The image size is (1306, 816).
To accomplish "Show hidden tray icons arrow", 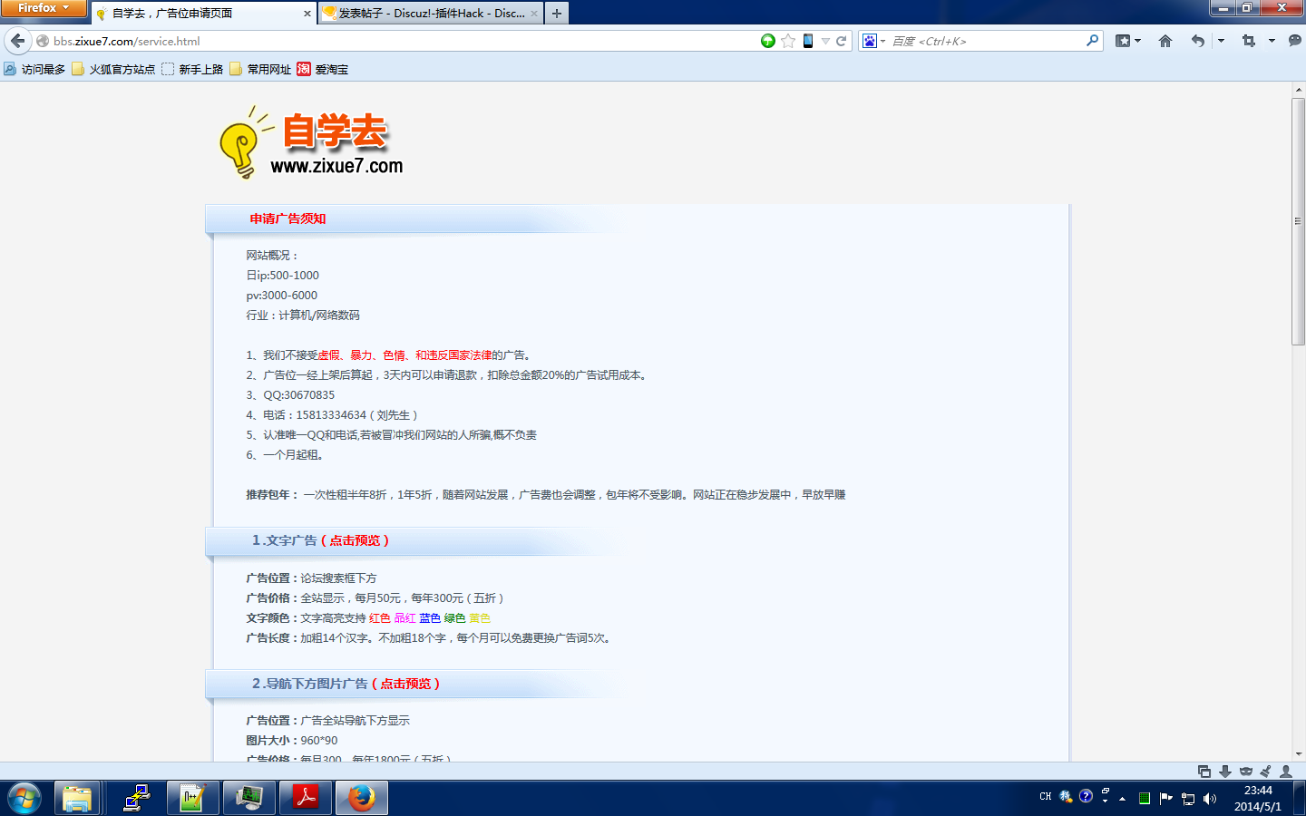I will click(x=1123, y=799).
